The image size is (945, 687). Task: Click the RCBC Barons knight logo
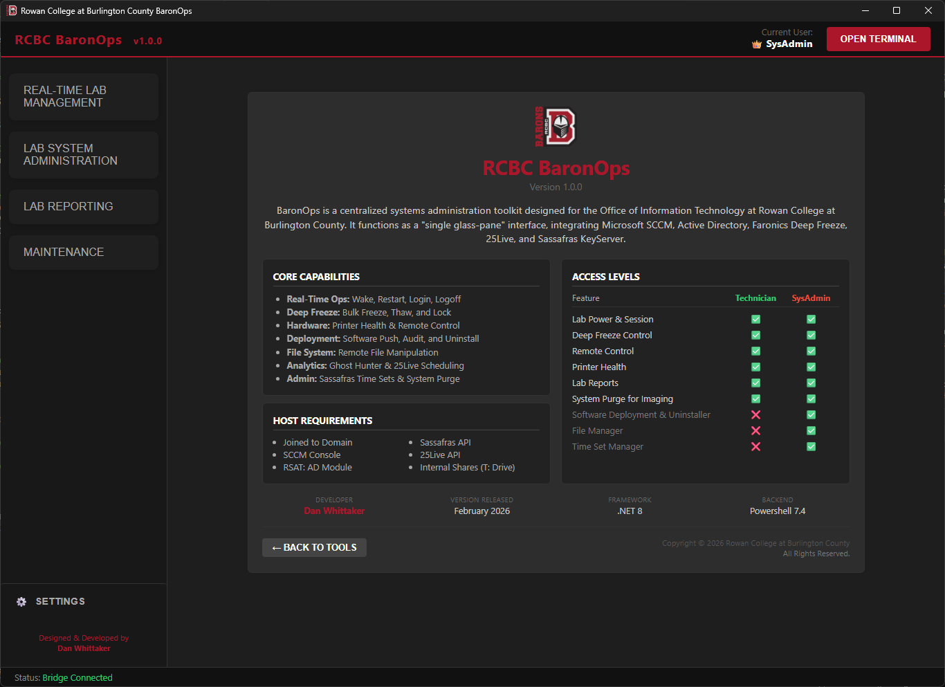tap(556, 127)
